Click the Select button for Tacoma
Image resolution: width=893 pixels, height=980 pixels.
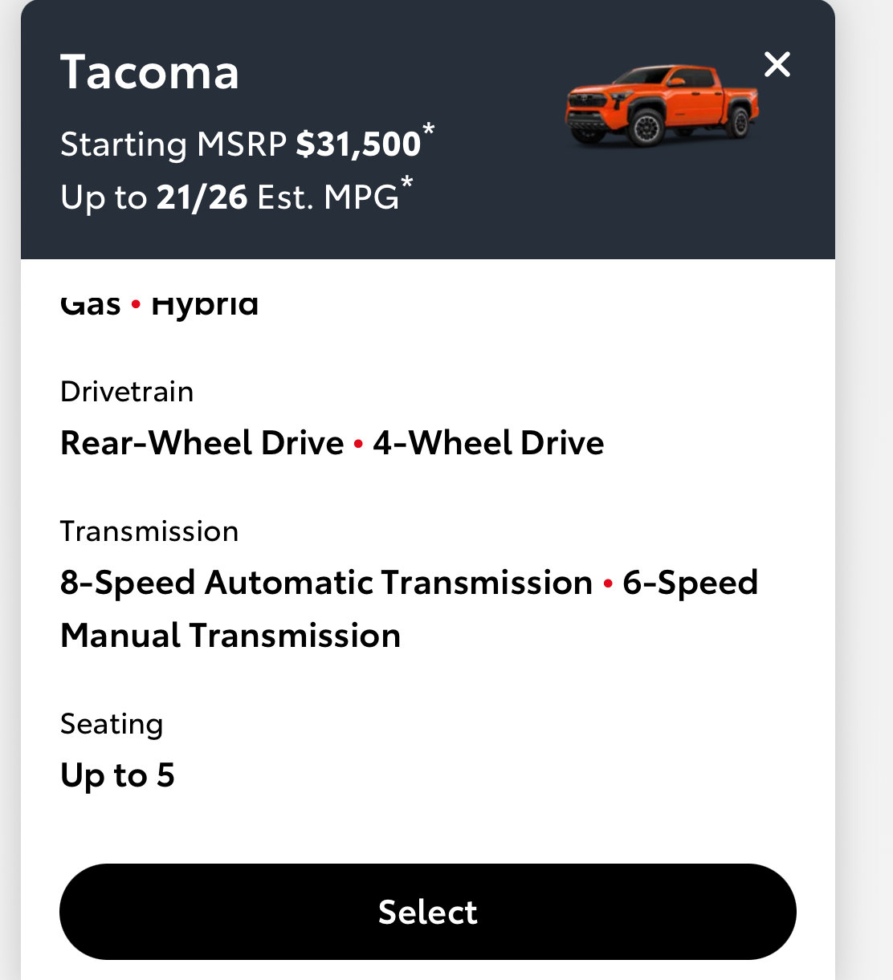427,912
